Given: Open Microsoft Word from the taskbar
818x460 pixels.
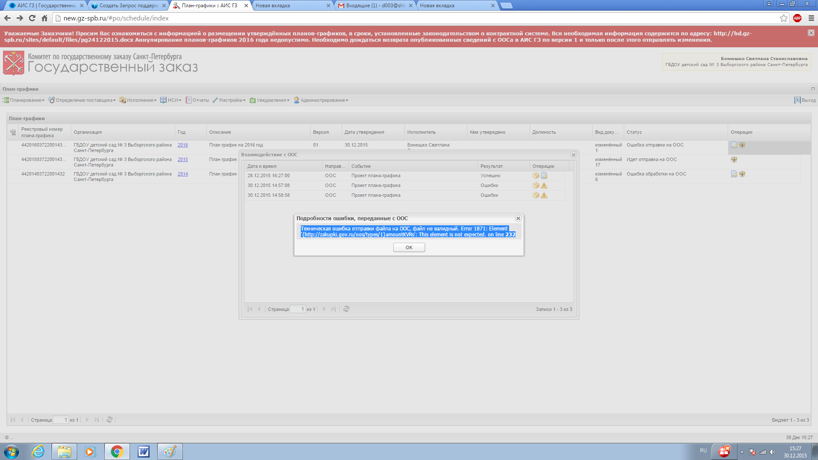Looking at the screenshot, I should coord(144,451).
